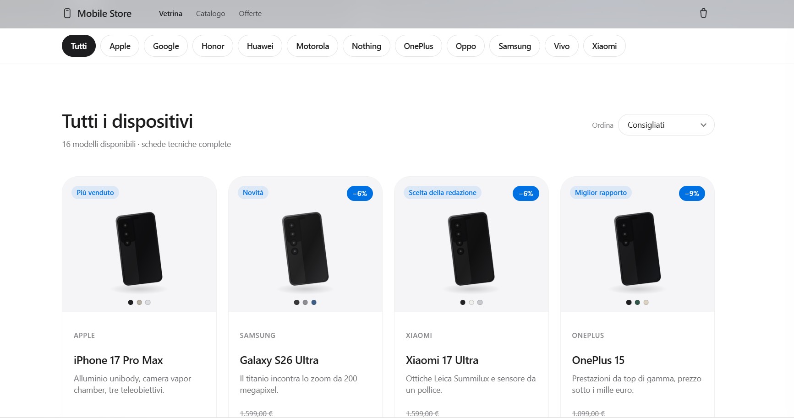This screenshot has height=418, width=794.
Task: Click the Galaxy S26 Ultra old price 1.599,00 €
Action: pos(256,413)
